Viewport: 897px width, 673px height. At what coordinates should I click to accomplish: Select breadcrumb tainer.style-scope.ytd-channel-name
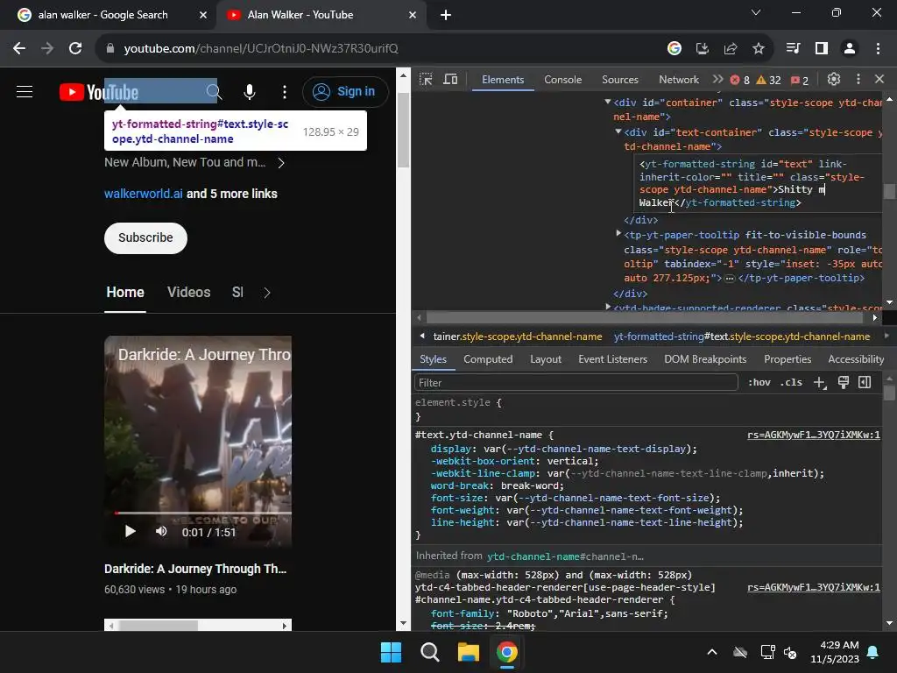click(517, 336)
